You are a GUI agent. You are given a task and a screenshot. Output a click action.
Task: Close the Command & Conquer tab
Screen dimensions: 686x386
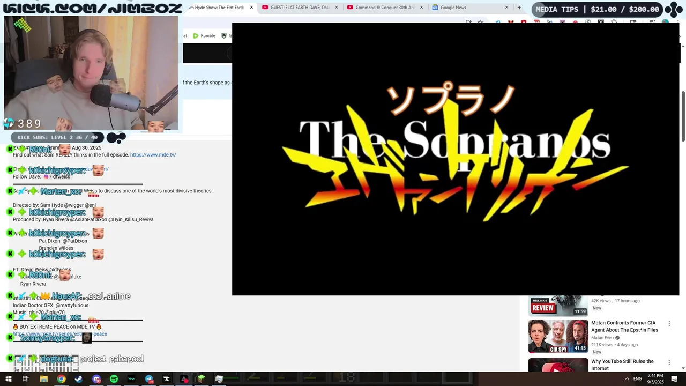click(x=421, y=8)
